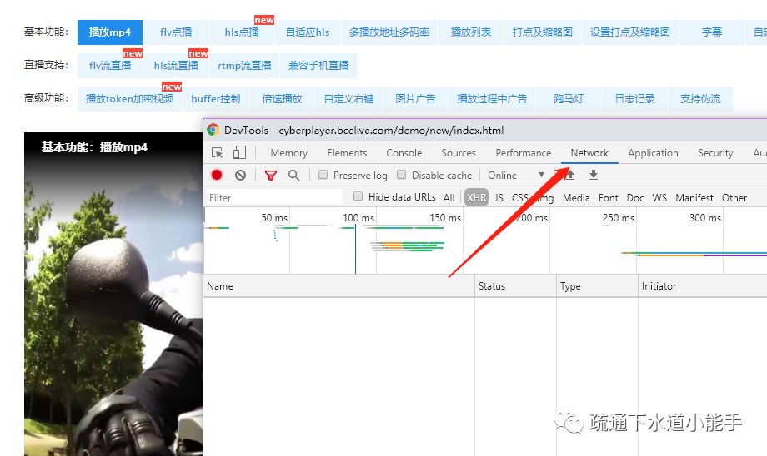Click the Filter text input field
767x456 pixels.
click(274, 197)
